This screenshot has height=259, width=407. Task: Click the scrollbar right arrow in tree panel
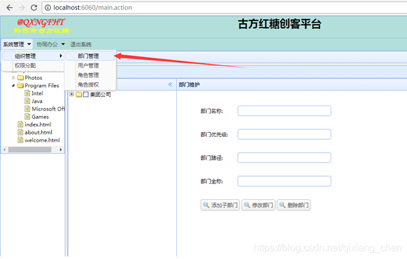coord(61,150)
